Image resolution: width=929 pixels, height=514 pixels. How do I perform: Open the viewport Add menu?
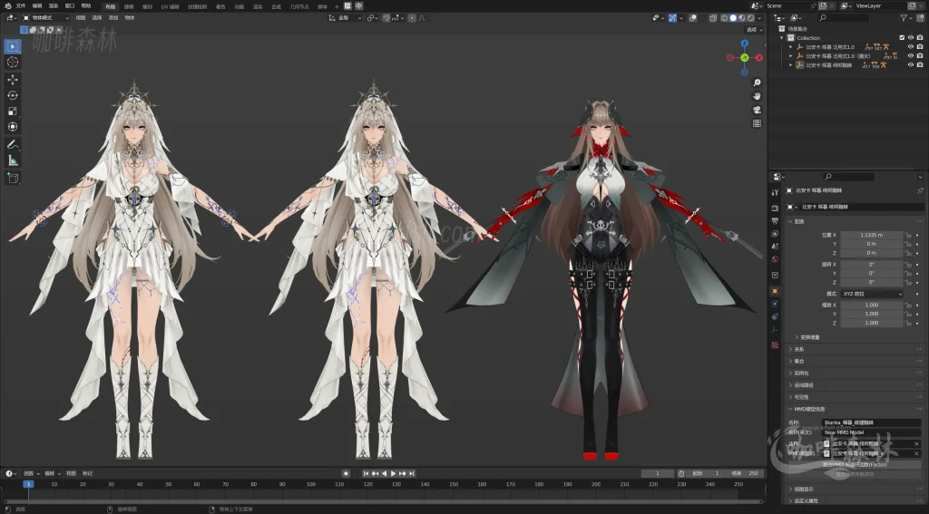113,18
